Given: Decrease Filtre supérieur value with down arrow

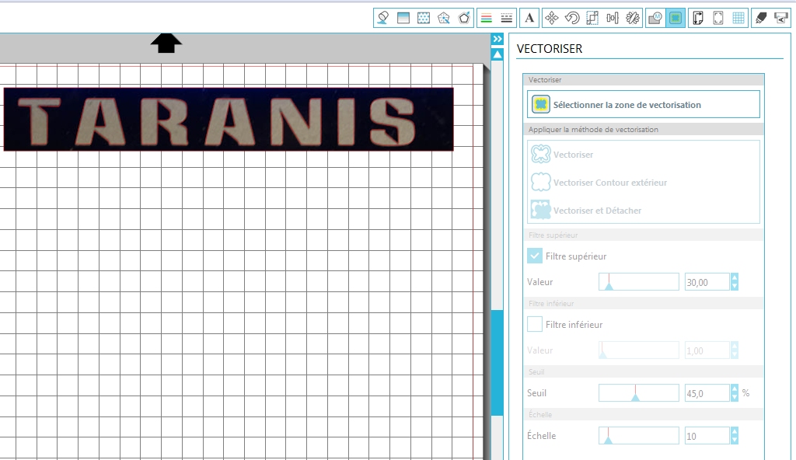Looking at the screenshot, I should [735, 287].
